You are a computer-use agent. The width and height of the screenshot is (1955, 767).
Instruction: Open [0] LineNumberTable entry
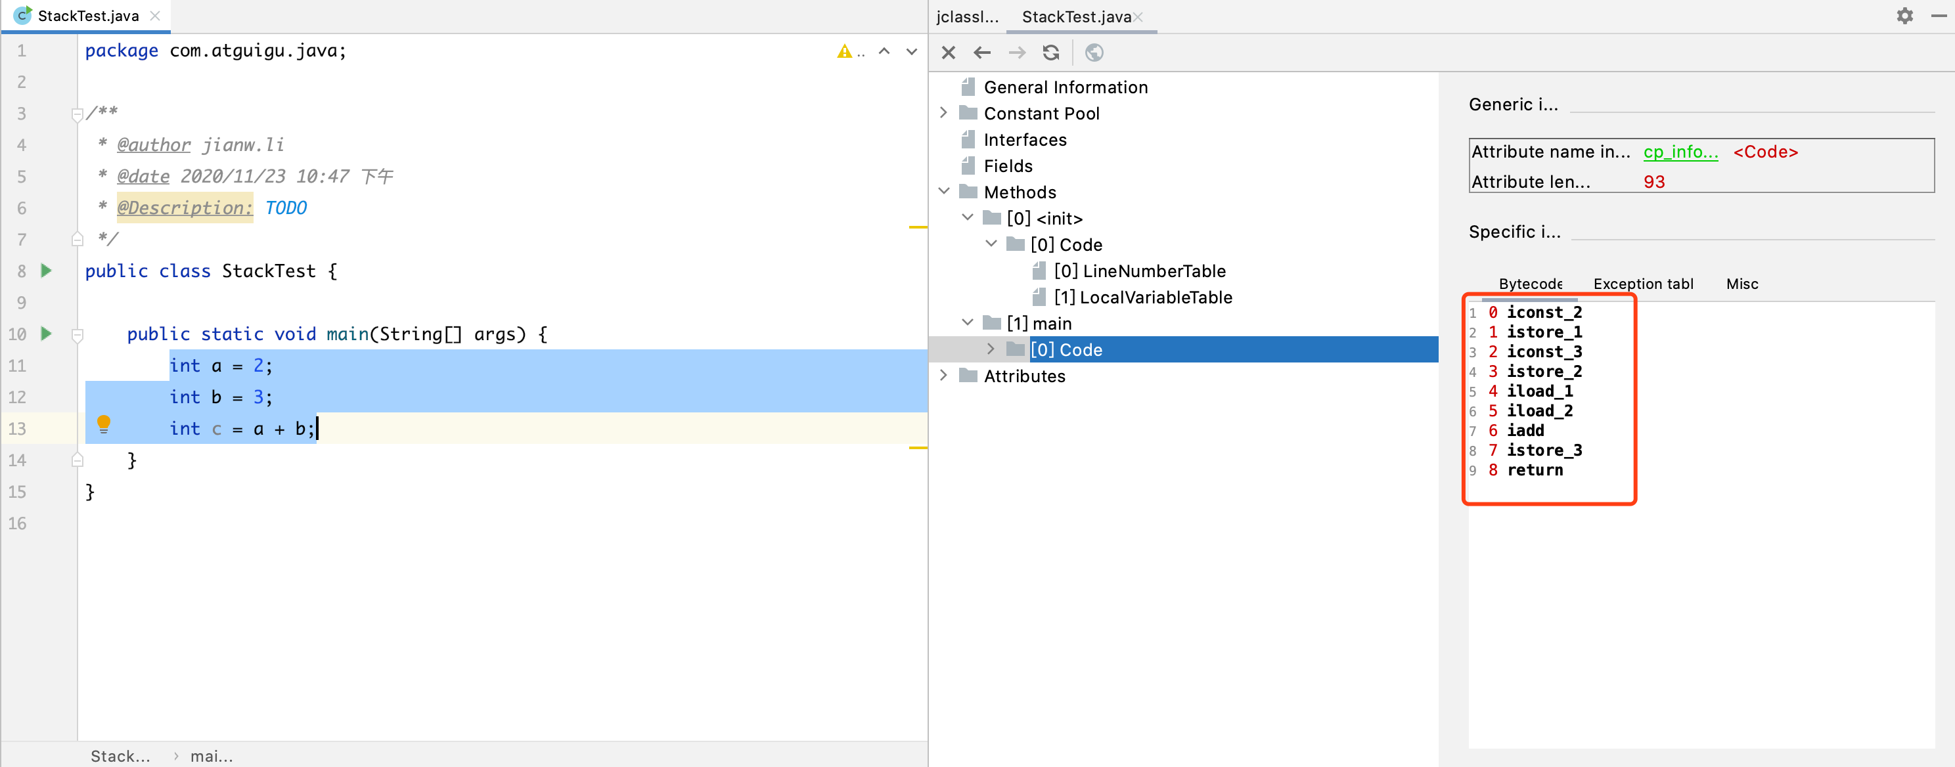pos(1139,271)
